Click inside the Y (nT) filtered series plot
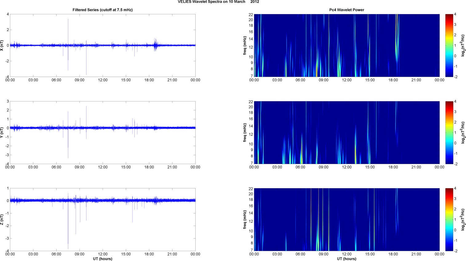The height and width of the screenshot is (261, 466). tap(103, 132)
